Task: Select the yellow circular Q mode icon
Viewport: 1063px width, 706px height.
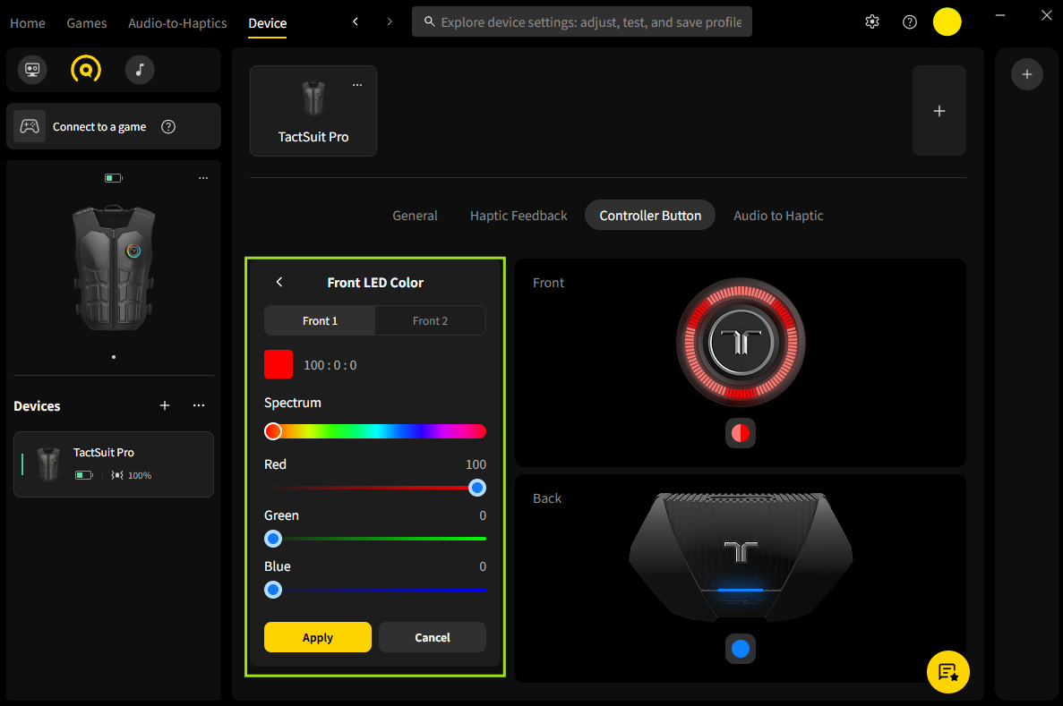Action: click(x=86, y=70)
